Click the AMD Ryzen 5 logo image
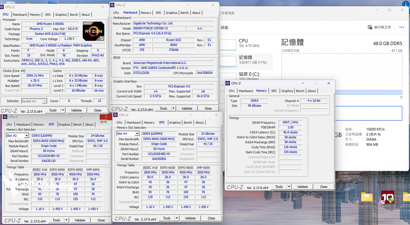The height and width of the screenshot is (225, 410). pyautogui.click(x=93, y=31)
